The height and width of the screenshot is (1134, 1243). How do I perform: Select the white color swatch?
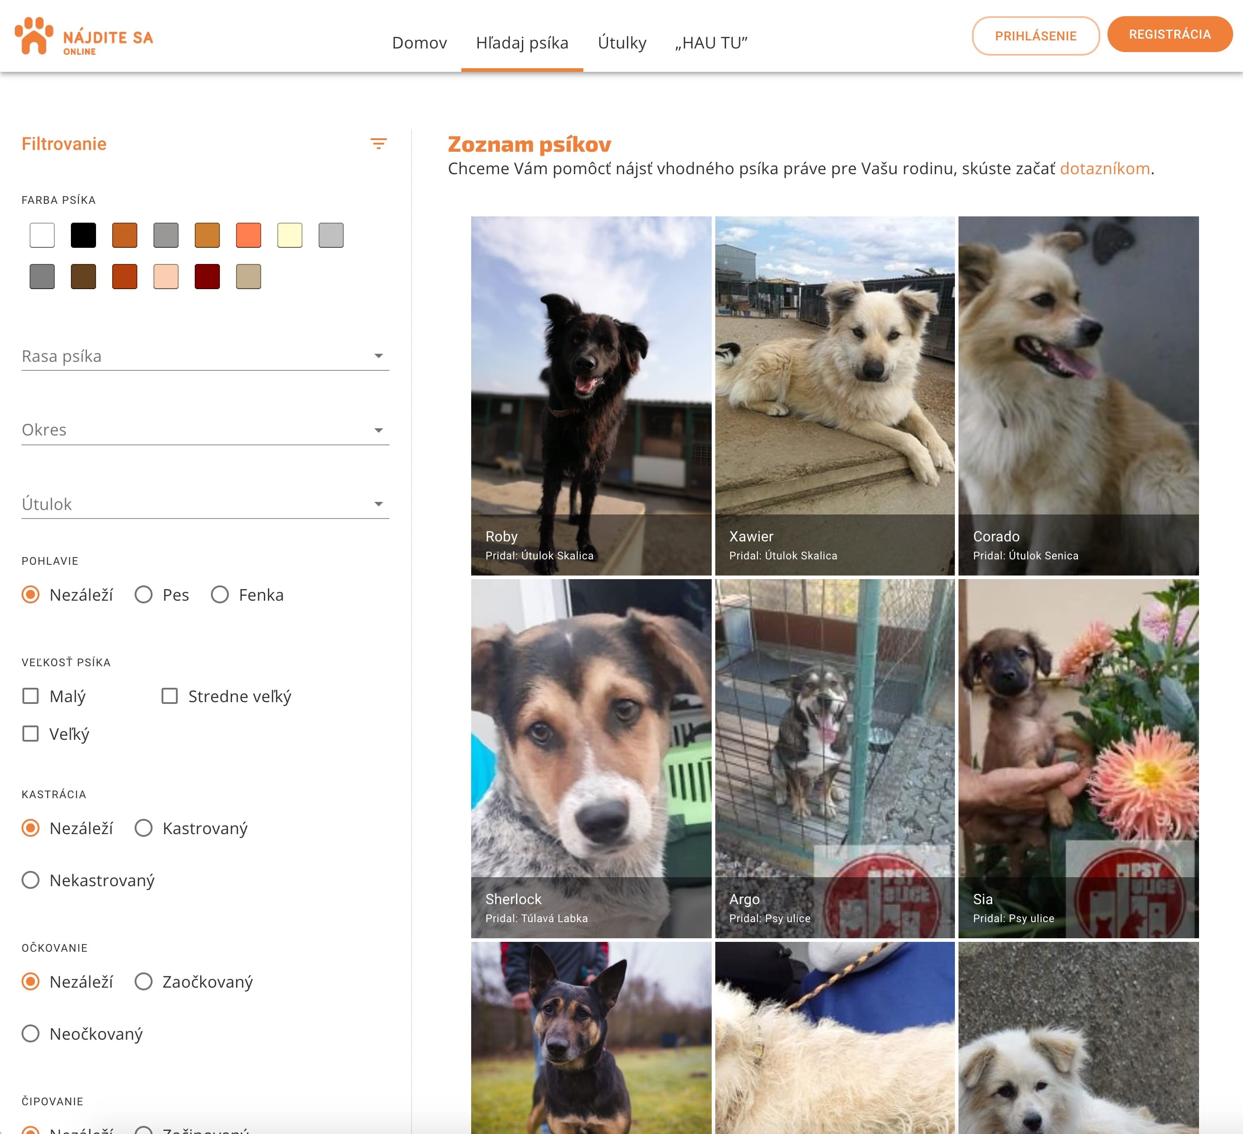(x=42, y=235)
